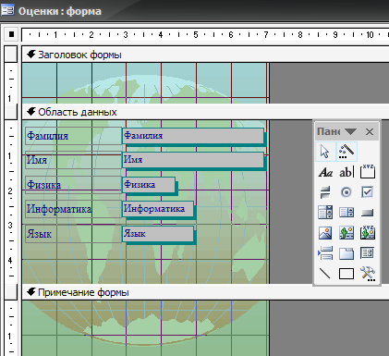This screenshot has height=356, width=389.
Task: Open More Controls from toolbox
Action: point(368,274)
